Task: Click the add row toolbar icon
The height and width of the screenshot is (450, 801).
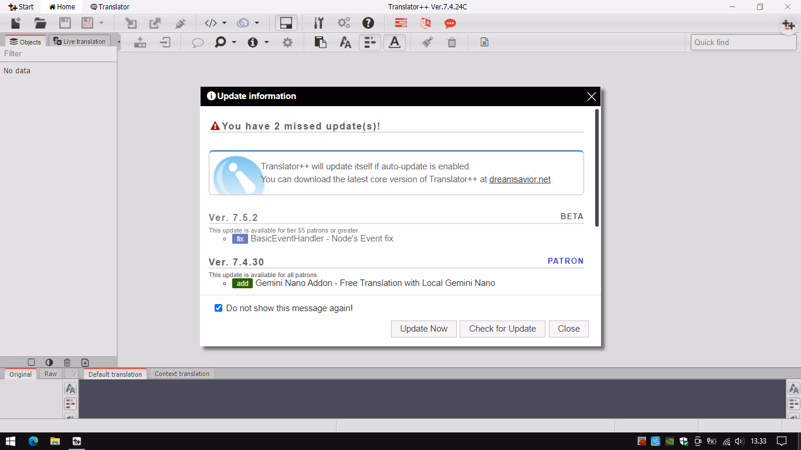Action: (x=140, y=42)
